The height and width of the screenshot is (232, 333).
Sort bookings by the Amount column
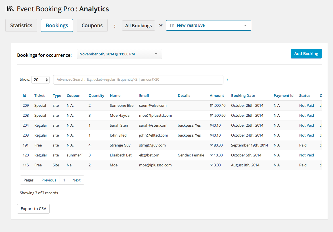(217, 95)
